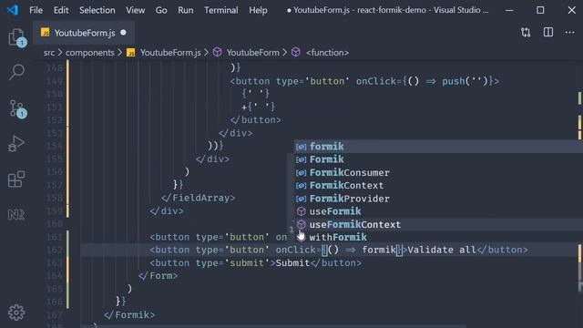The height and width of the screenshot is (328, 583).
Task: Click variable icon beside FormikProvider suggestion
Action: (301, 199)
